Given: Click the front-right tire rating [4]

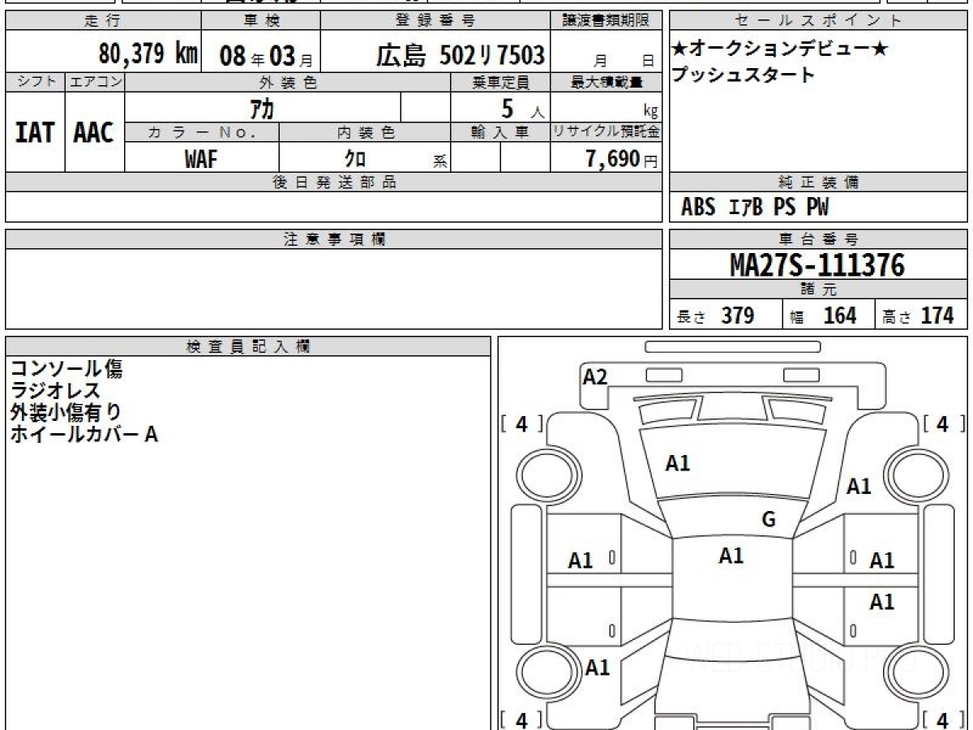Looking at the screenshot, I should tap(942, 423).
